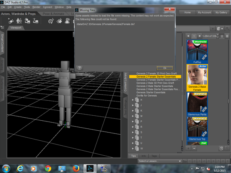Viewport: 231px width, 173px height.
Task: Open the Select a Lesson dropdown
Action: (160, 161)
